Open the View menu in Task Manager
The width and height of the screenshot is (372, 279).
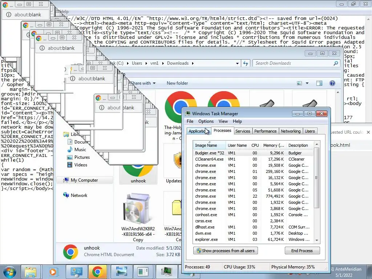(223, 121)
